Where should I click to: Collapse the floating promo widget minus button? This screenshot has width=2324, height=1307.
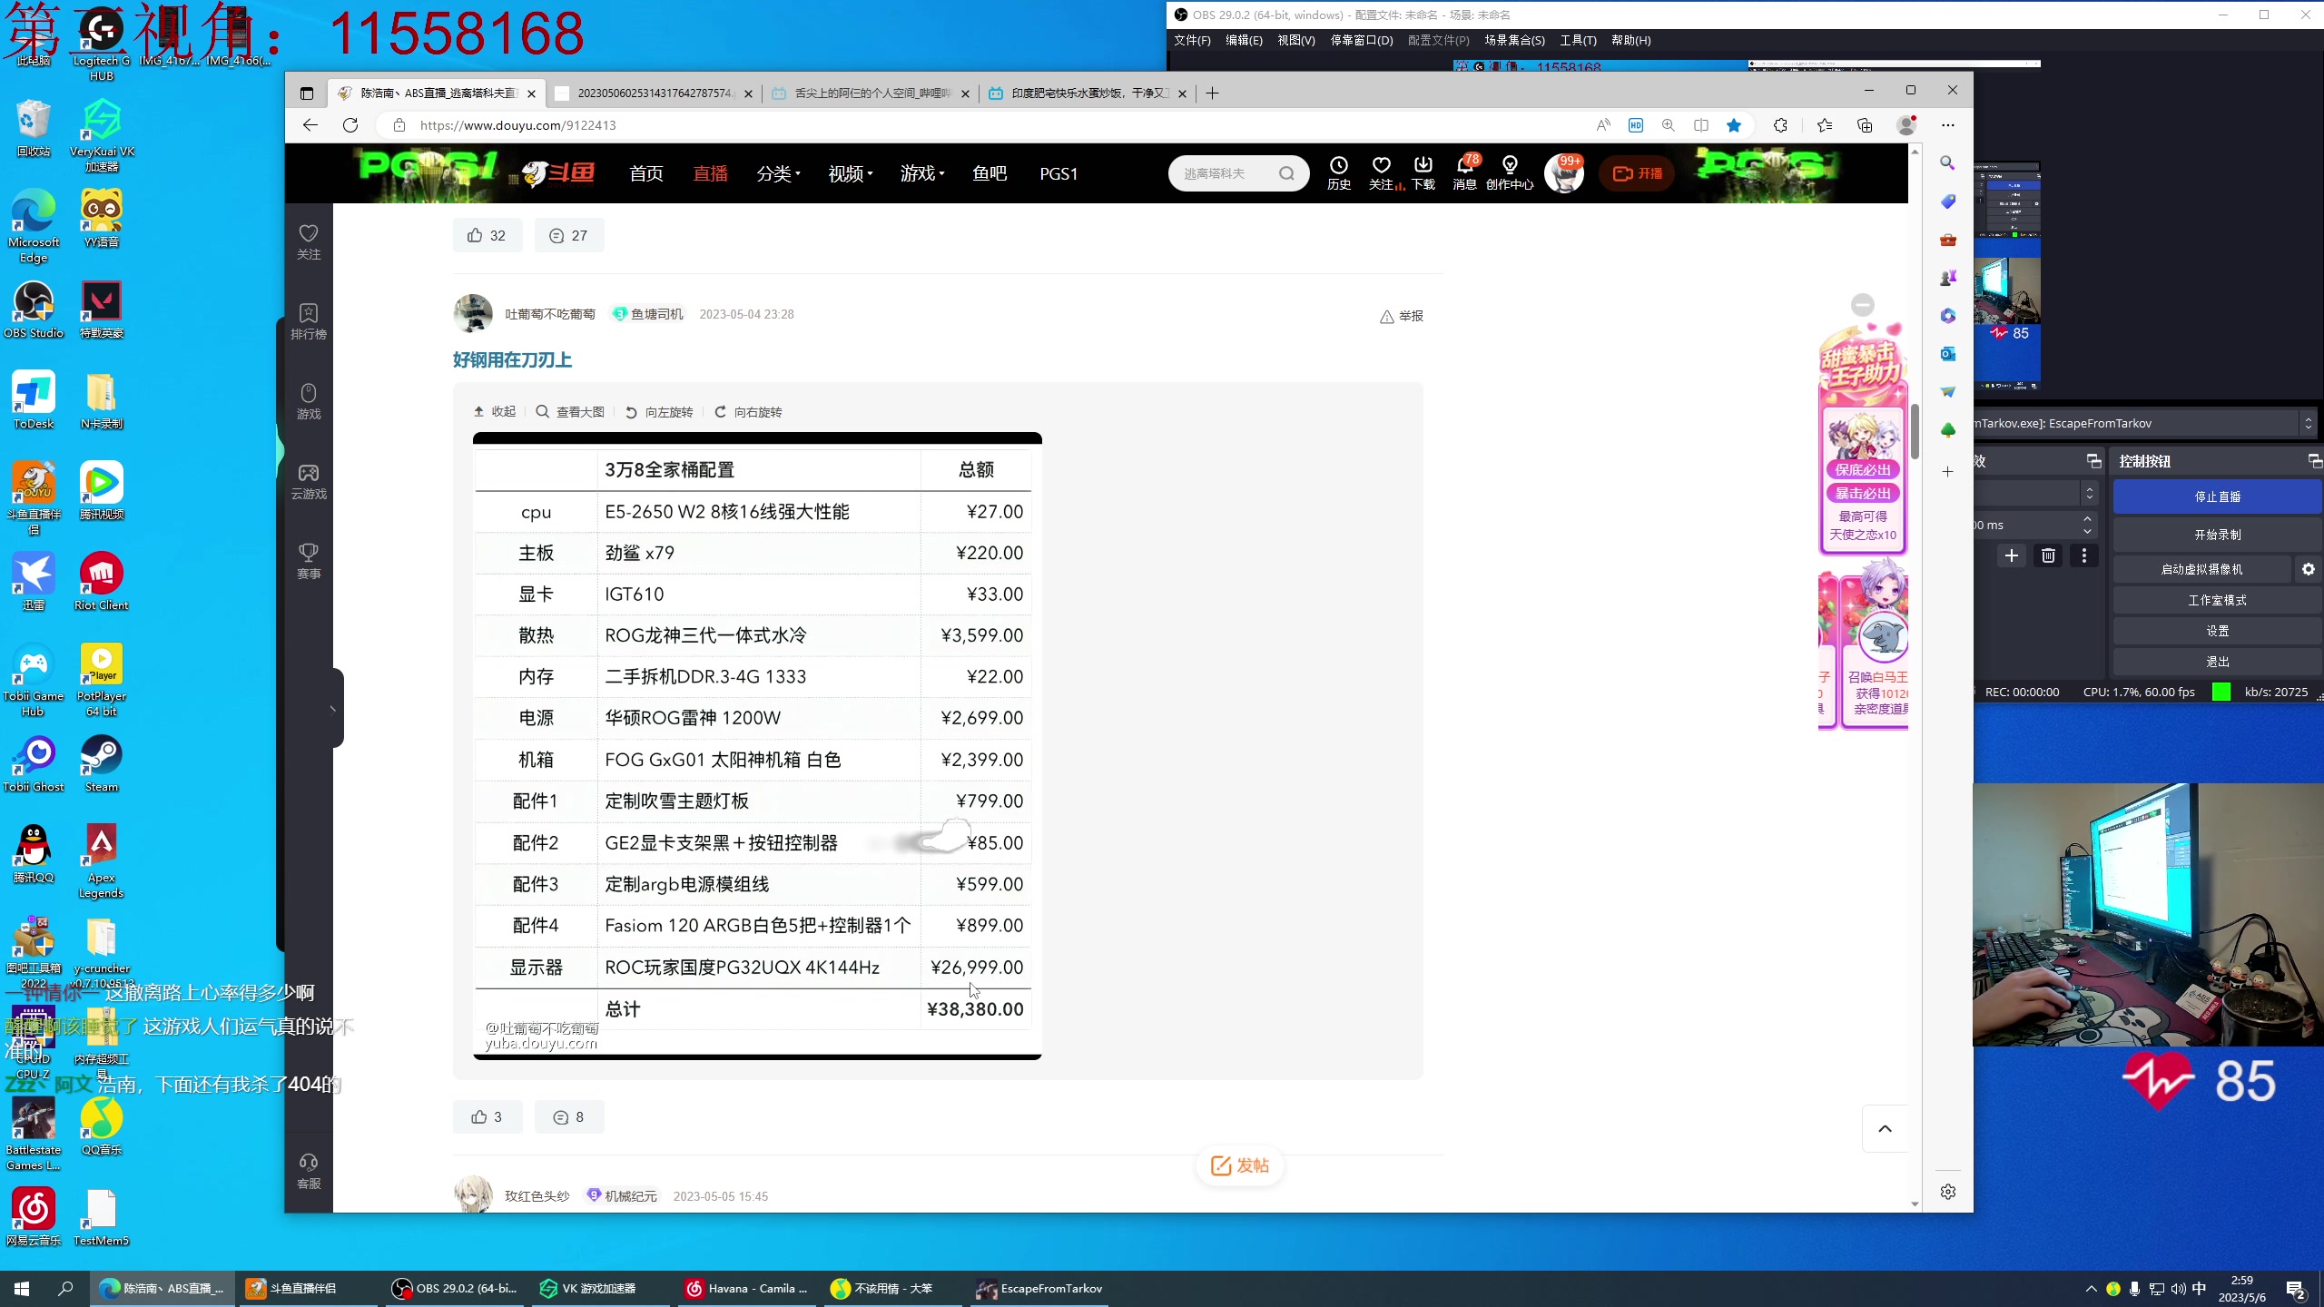click(1863, 305)
